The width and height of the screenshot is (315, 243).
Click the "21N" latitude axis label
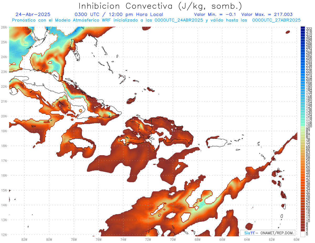[x=4, y=101]
